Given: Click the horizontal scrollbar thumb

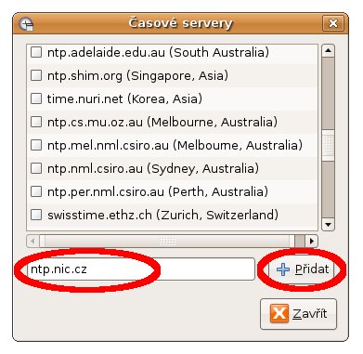Looking at the screenshot, I should [167, 241].
